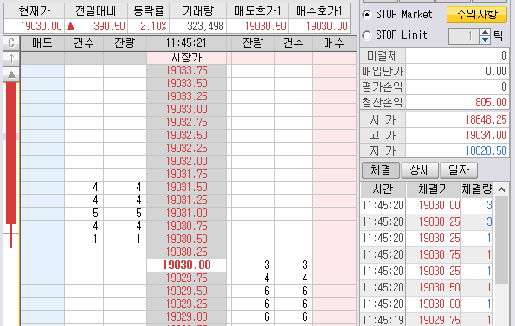The image size is (515, 326).
Task: Click the 11:45:21 time header cell
Action: [186, 43]
